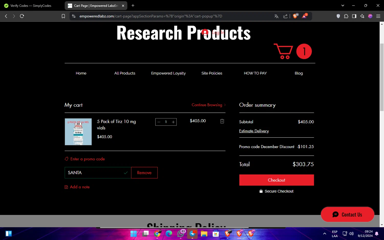Decrease item quantity with minus button

[x=159, y=122]
